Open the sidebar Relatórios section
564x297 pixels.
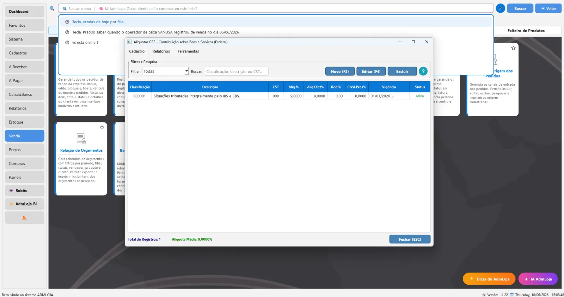coord(24,108)
